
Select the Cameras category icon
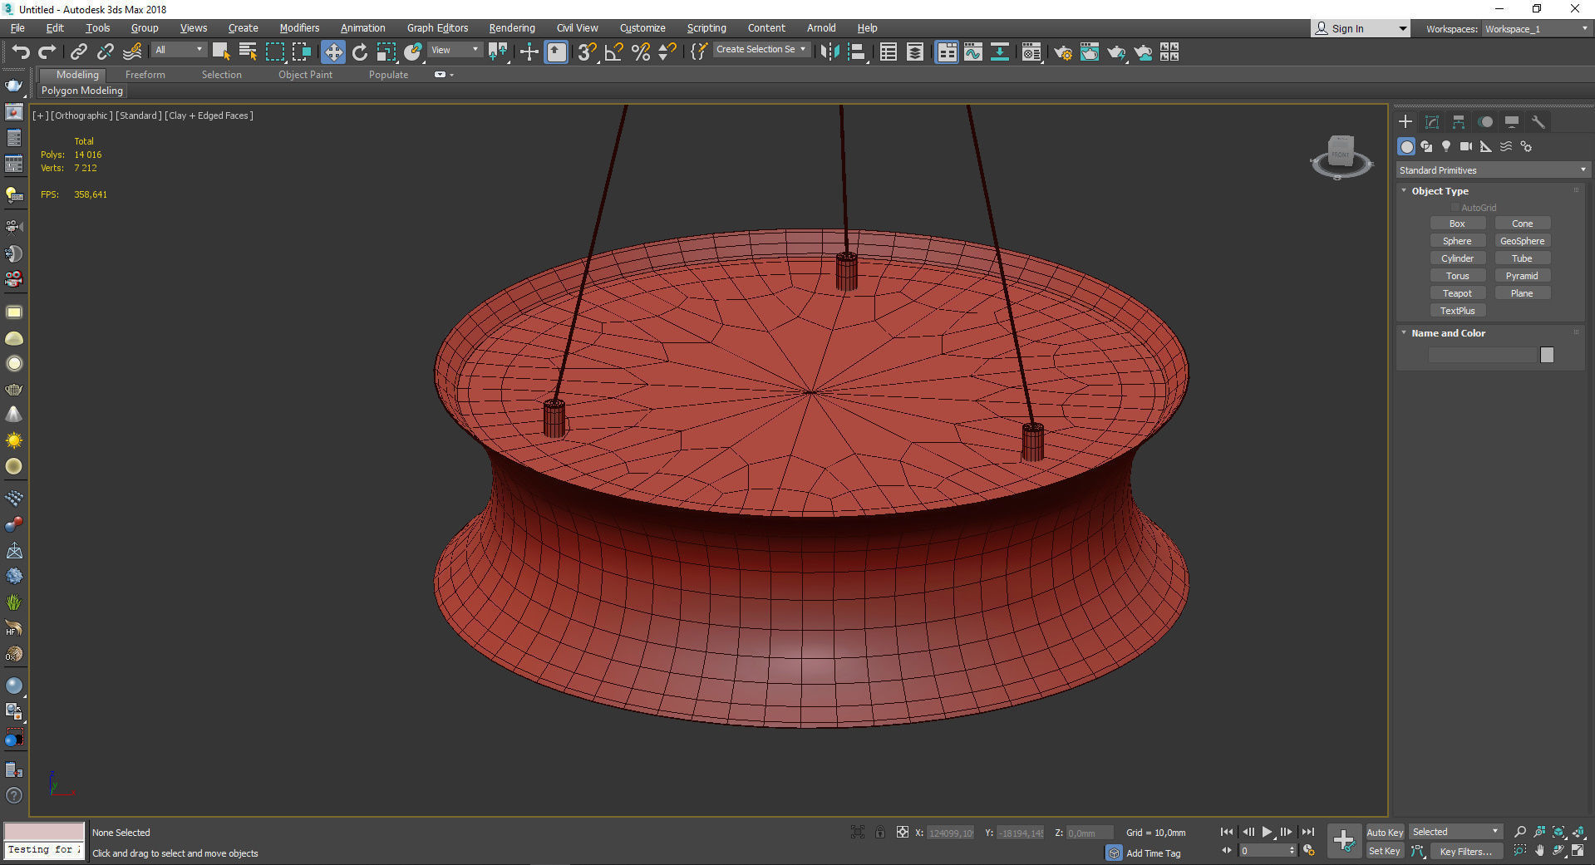click(x=1466, y=146)
